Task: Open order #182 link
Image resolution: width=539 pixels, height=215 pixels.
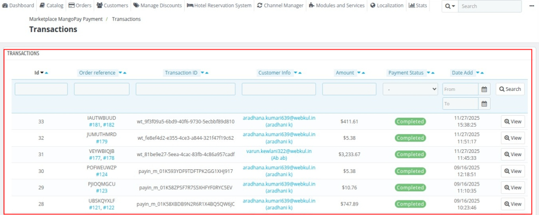Action: coord(108,125)
